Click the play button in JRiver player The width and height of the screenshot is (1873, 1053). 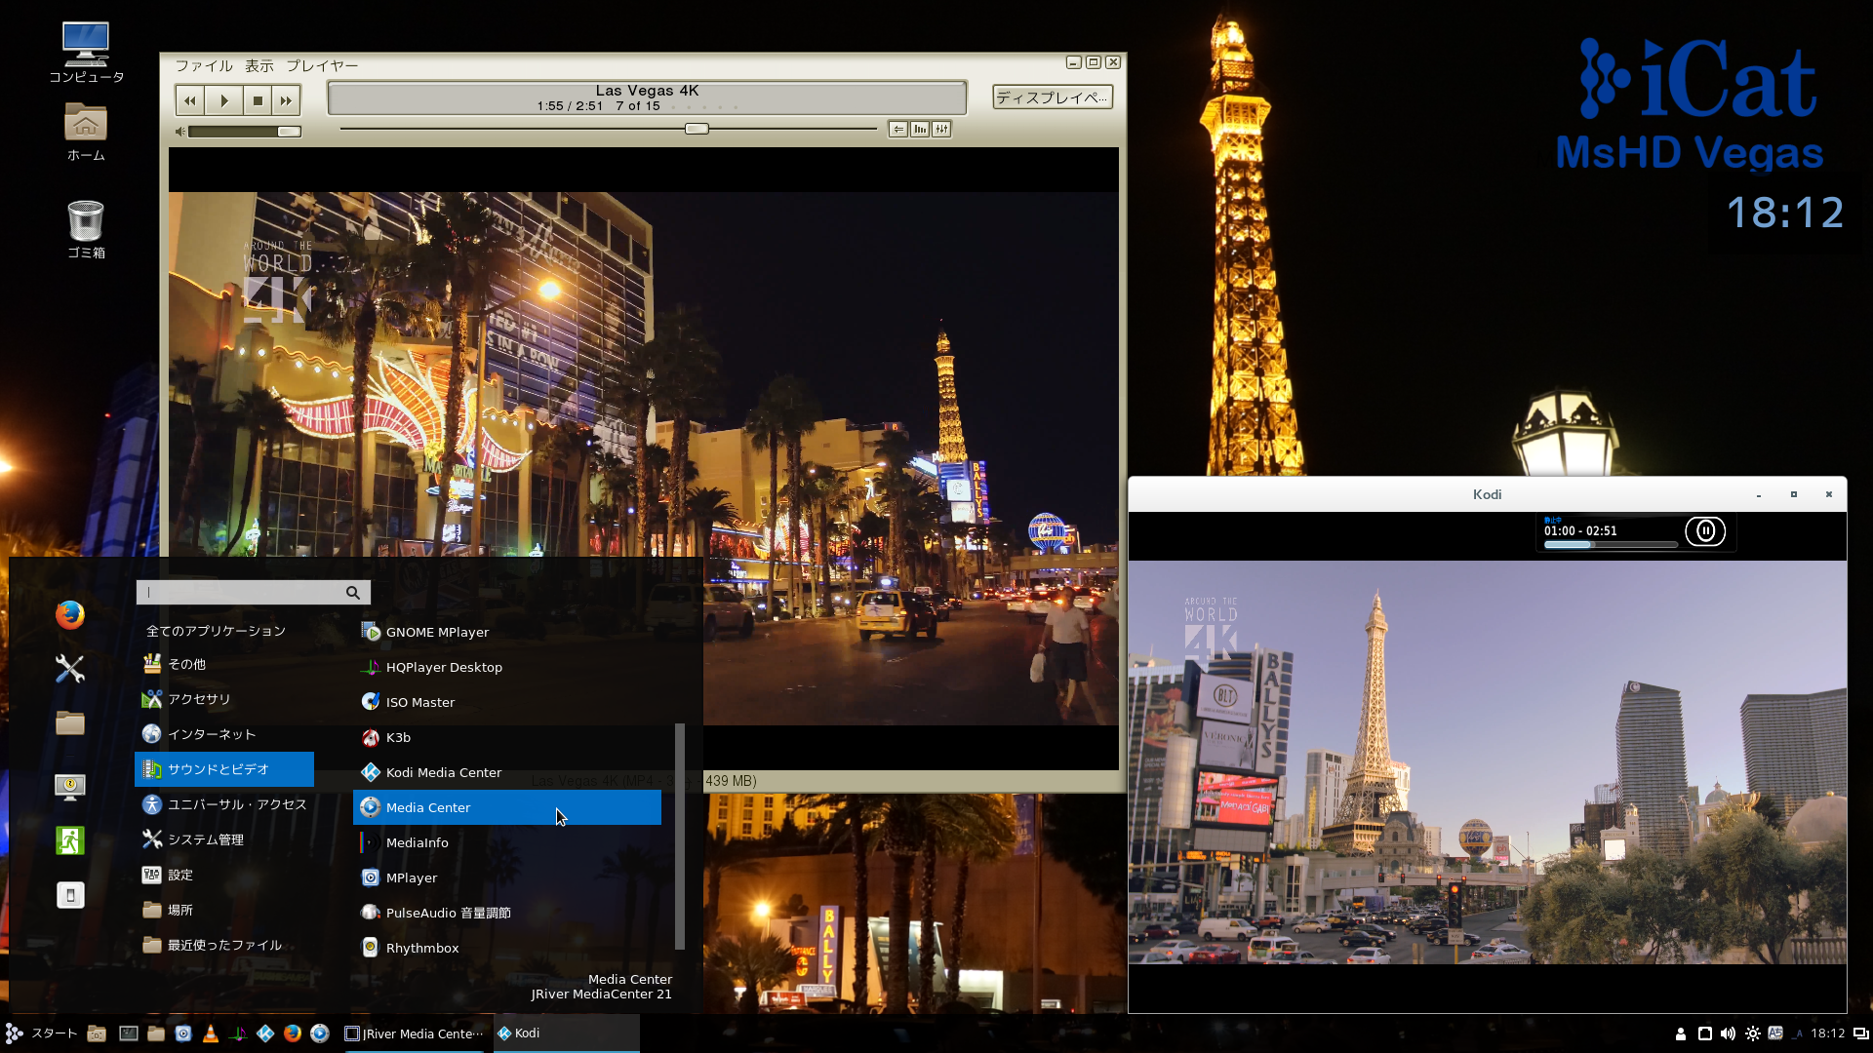tap(224, 100)
